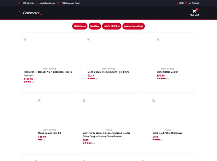Click the USD currency icon
217x161 pixels.
pyautogui.click(x=177, y=3)
